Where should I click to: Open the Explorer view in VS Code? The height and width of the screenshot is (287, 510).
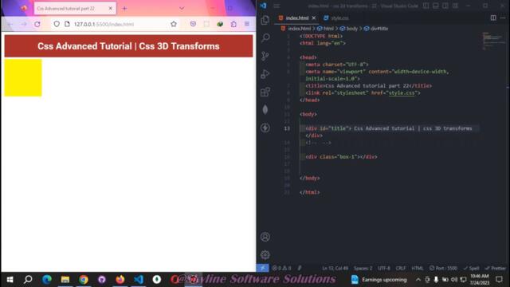pyautogui.click(x=265, y=20)
